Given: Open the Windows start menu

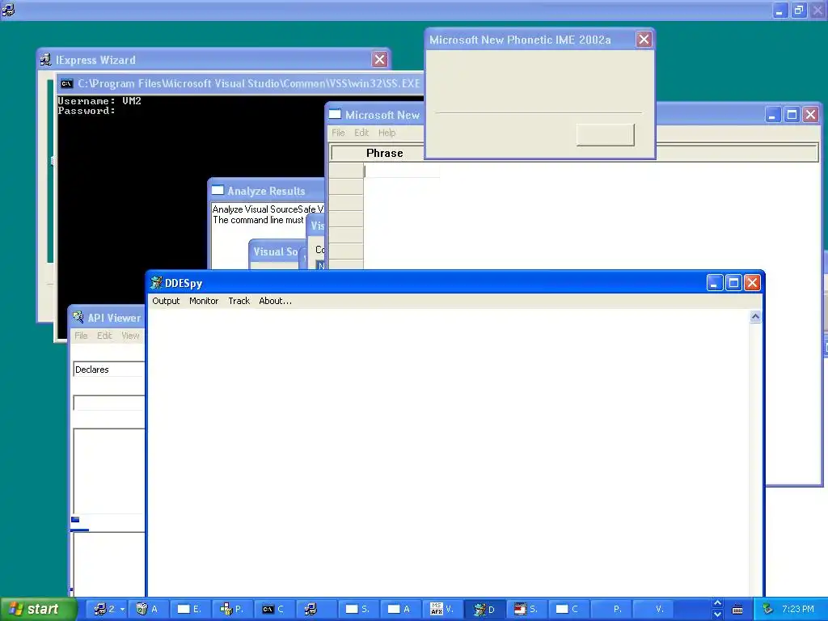Looking at the screenshot, I should [38, 610].
